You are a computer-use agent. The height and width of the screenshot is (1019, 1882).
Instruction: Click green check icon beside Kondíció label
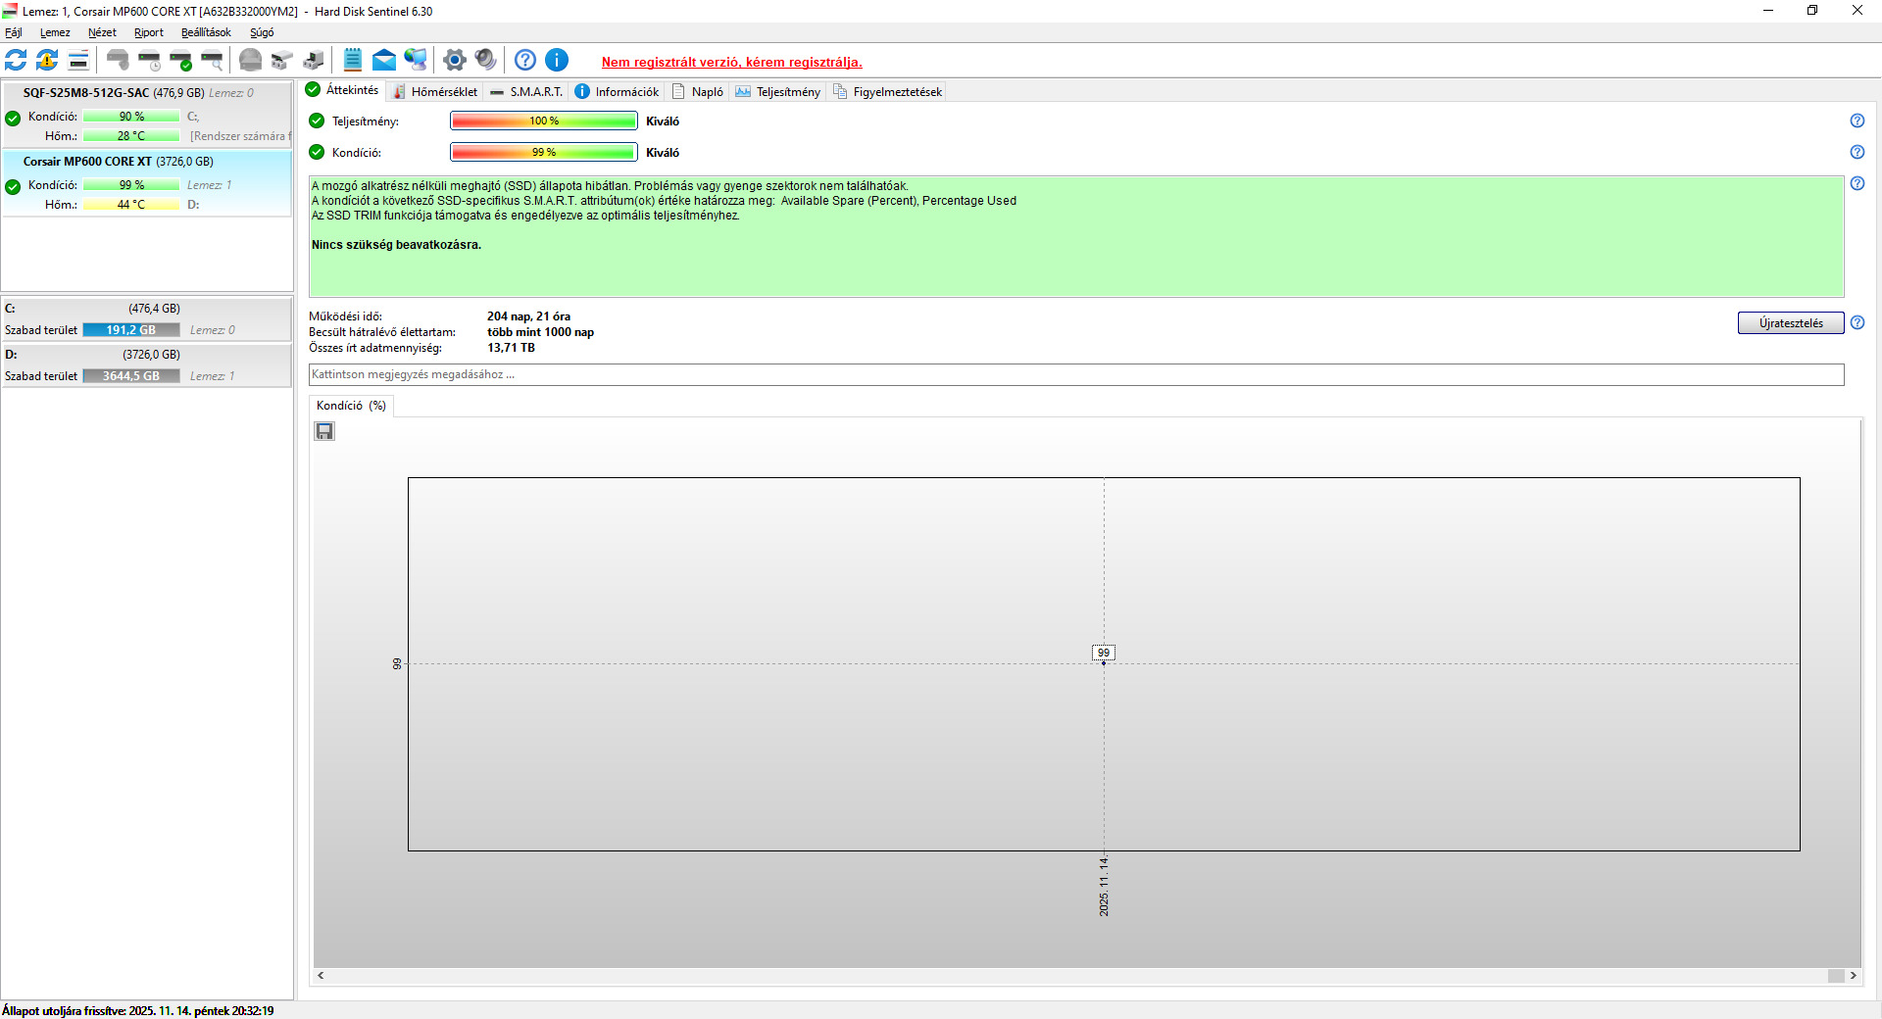coord(317,152)
